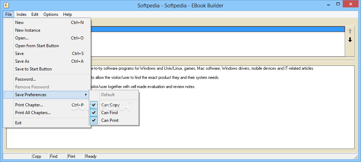Move chapter up with the gray up arrow
The image size is (361, 162).
(350, 31)
